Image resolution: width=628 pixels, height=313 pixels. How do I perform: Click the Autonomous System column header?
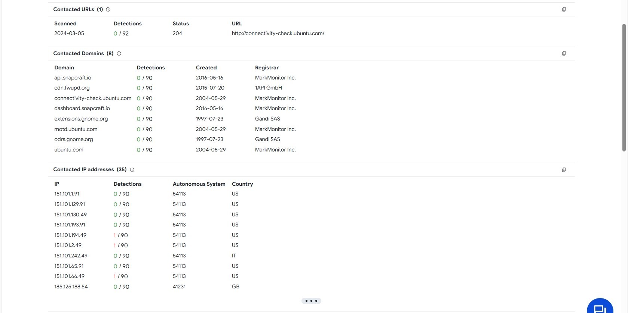point(199,184)
